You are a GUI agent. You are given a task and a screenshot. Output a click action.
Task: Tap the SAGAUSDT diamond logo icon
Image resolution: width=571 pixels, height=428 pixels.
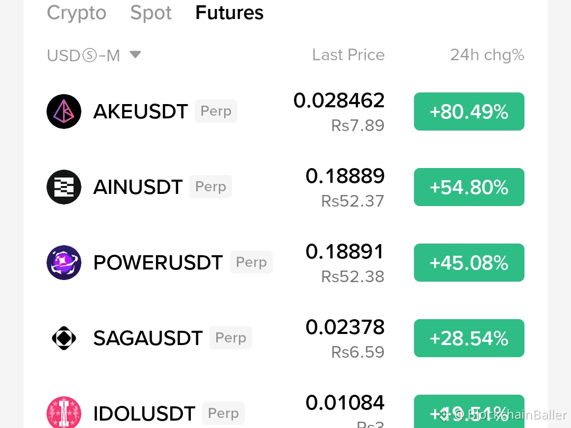[x=64, y=338]
